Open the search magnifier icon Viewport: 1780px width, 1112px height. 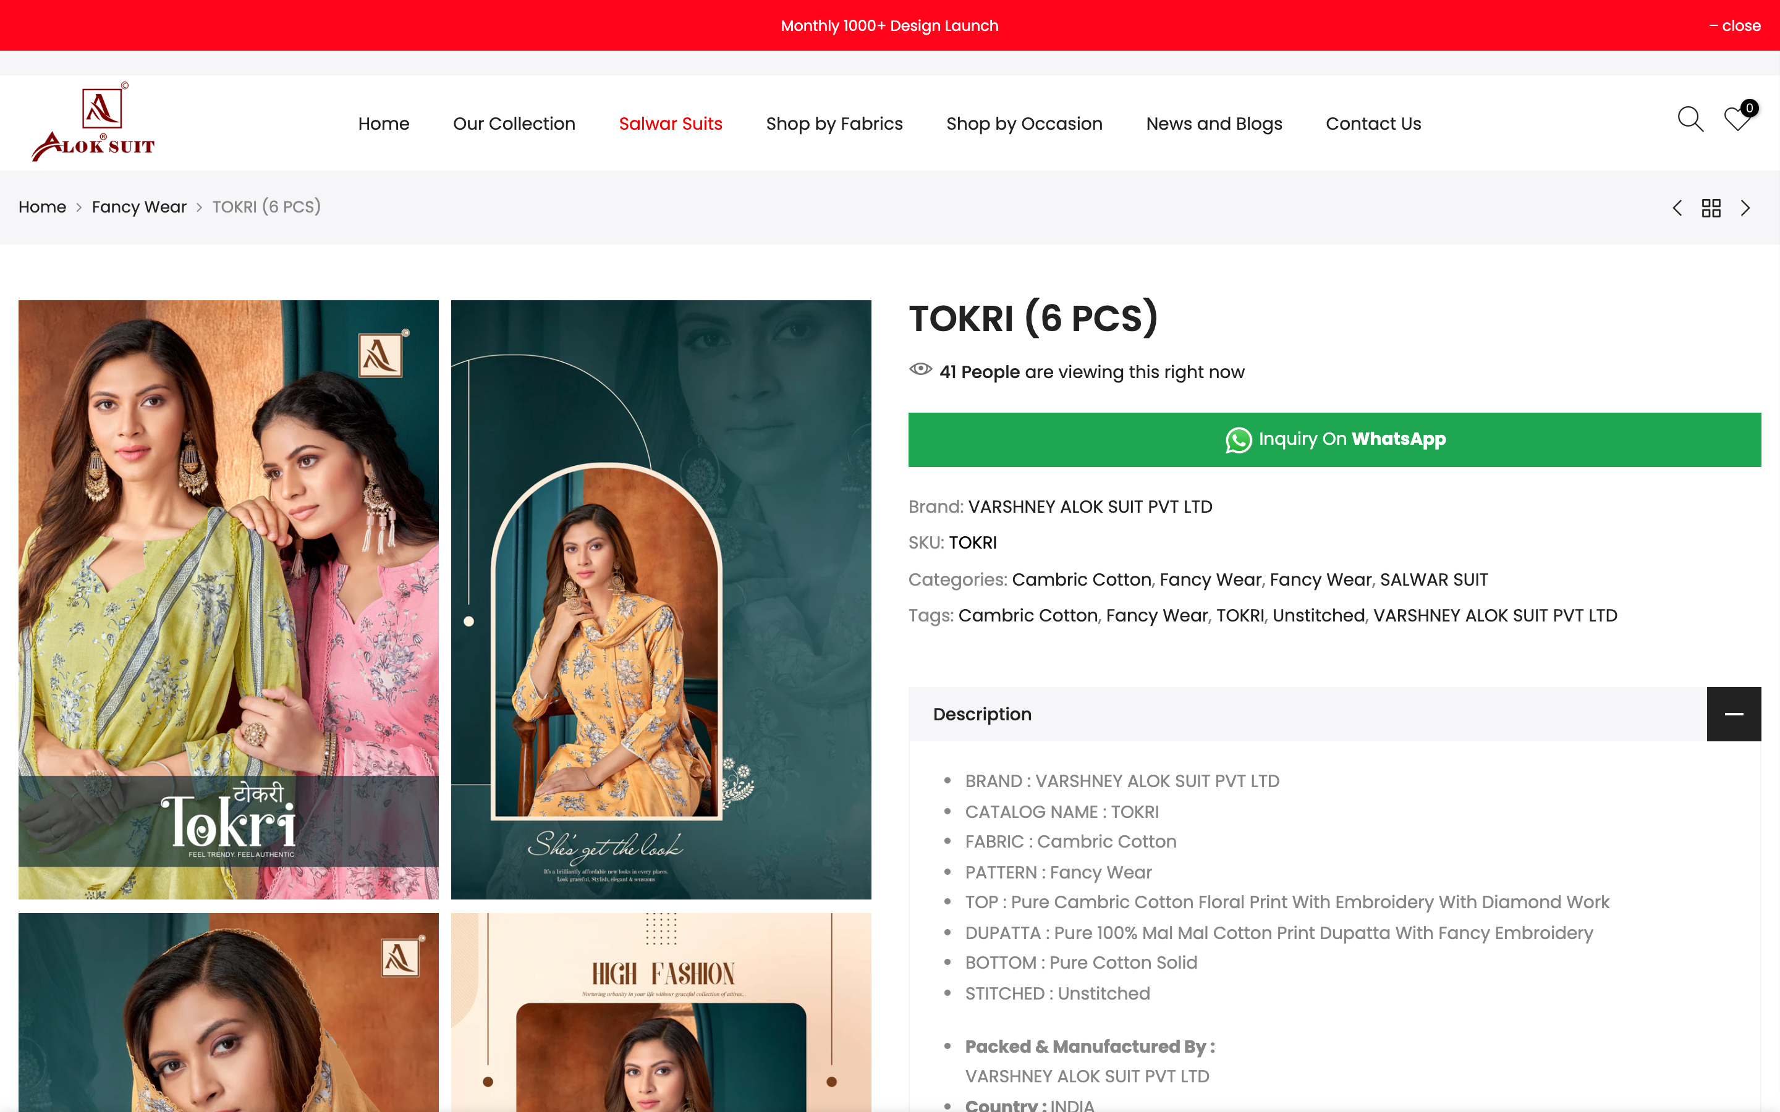[1690, 120]
